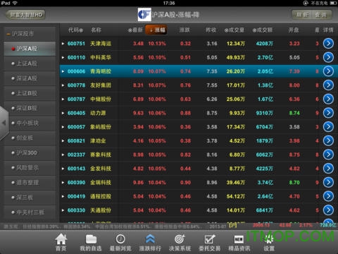Select 深三板 in sidebar
The height and width of the screenshot is (254, 338).
click(x=30, y=198)
